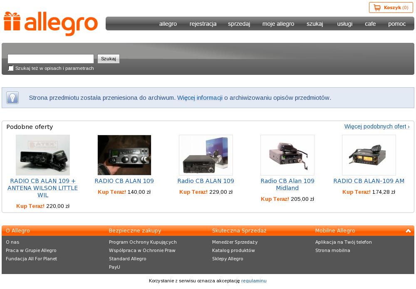
Task: Click Standard Allegro footer link
Action: pyautogui.click(x=128, y=259)
